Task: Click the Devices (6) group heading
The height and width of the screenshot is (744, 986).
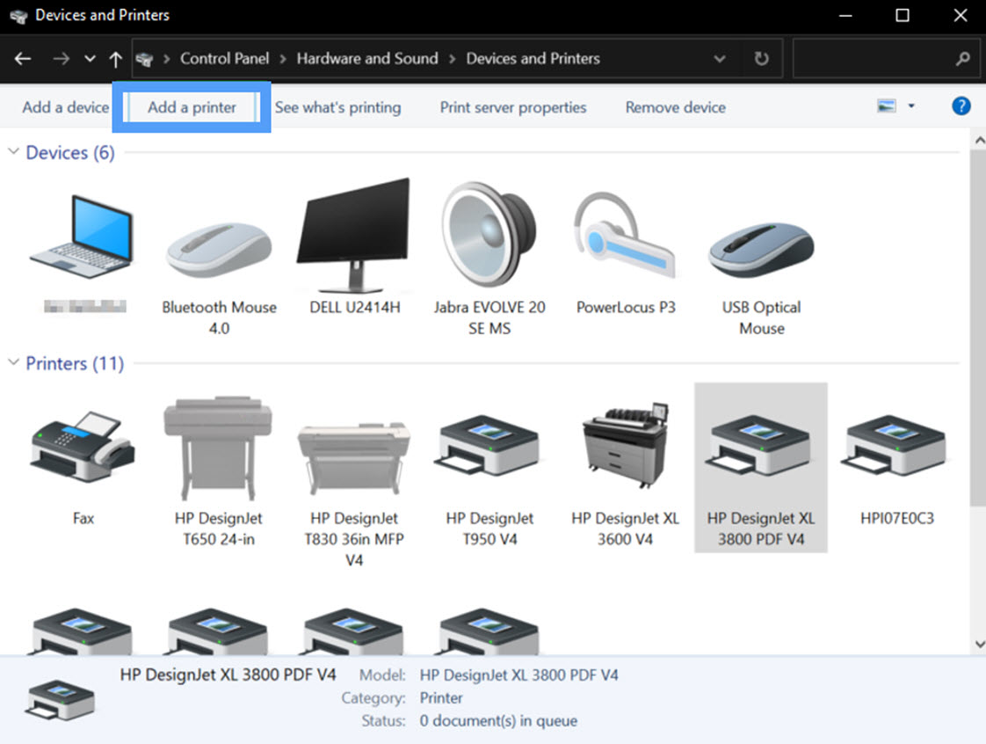Action: point(69,152)
